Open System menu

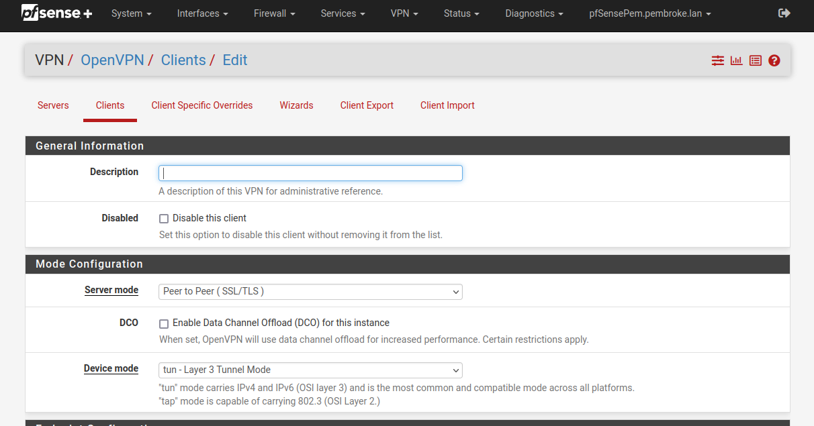[131, 13]
